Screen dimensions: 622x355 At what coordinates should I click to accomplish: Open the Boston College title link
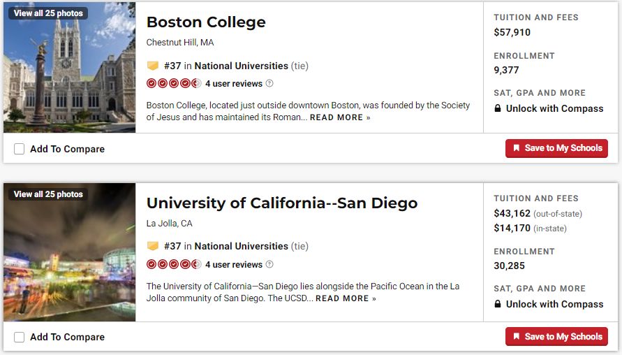[x=206, y=22]
